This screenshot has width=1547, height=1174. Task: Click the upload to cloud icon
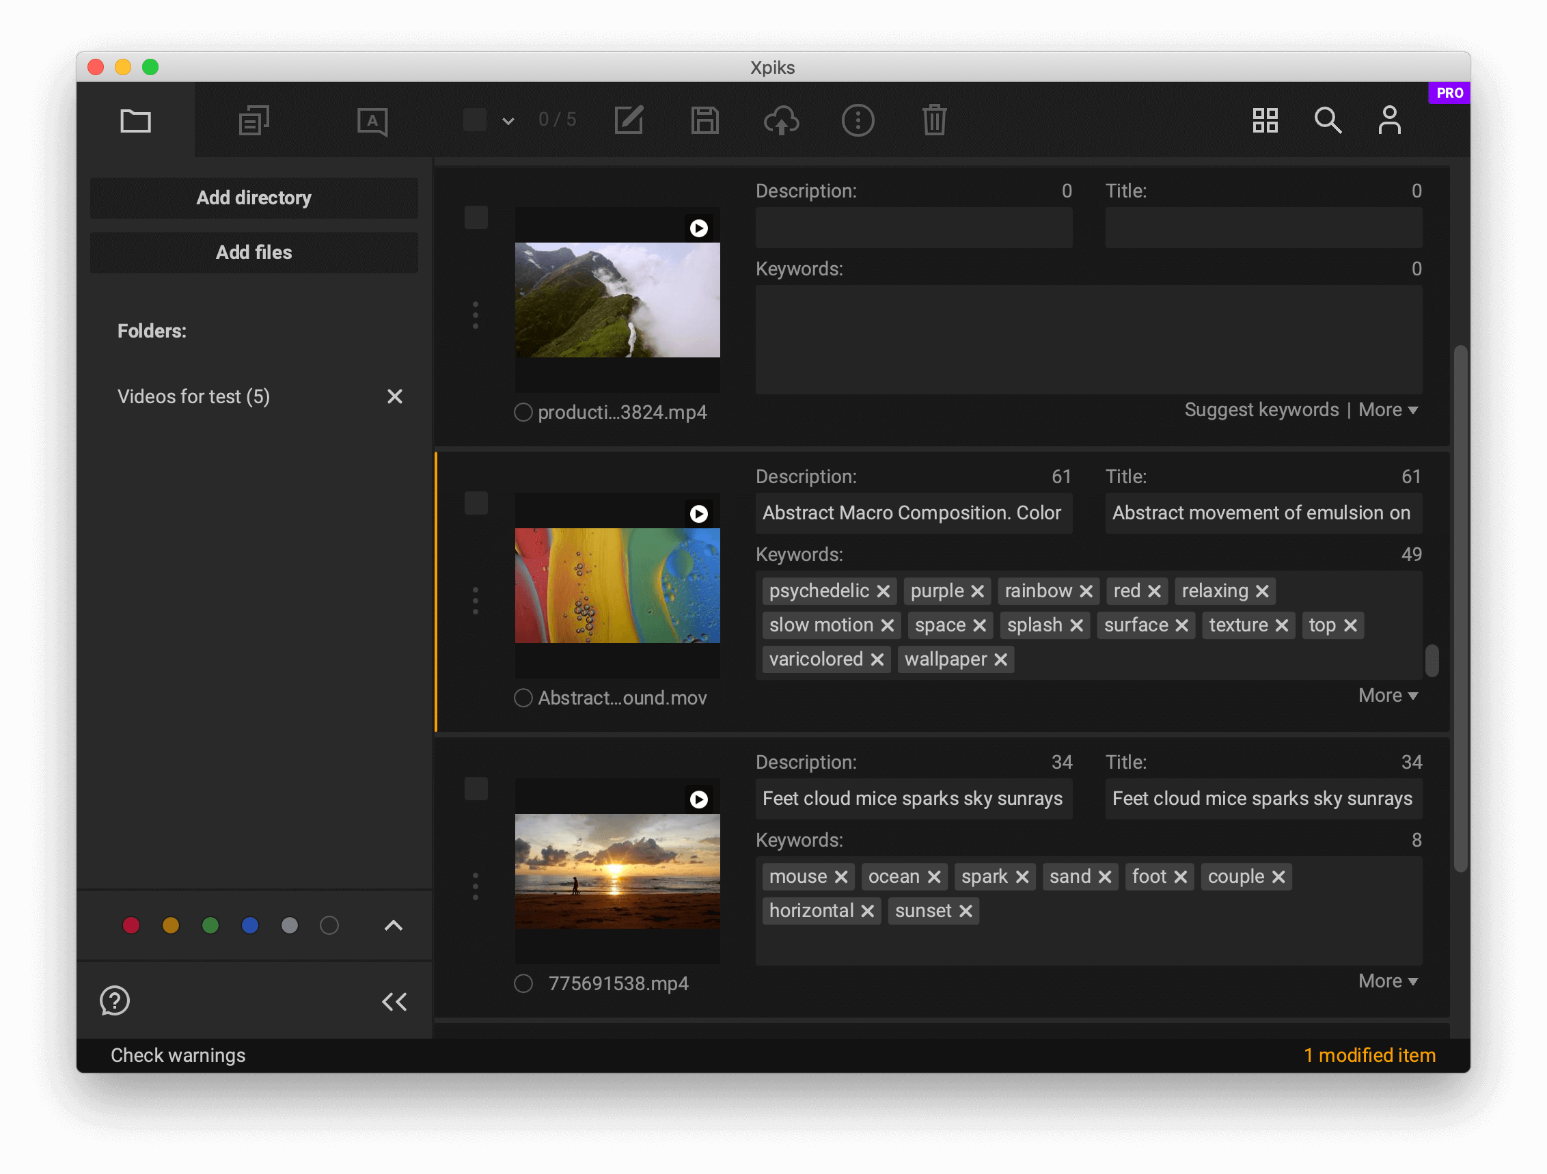point(780,120)
